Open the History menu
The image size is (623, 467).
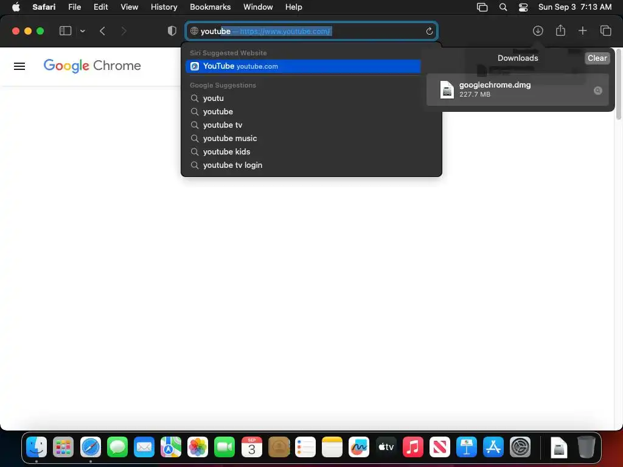click(x=164, y=7)
